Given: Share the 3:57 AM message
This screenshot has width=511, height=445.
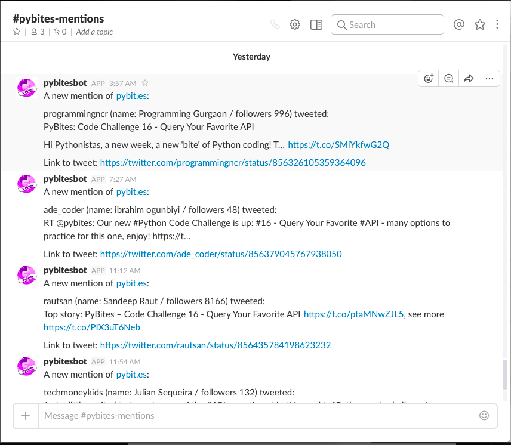Looking at the screenshot, I should click(469, 79).
